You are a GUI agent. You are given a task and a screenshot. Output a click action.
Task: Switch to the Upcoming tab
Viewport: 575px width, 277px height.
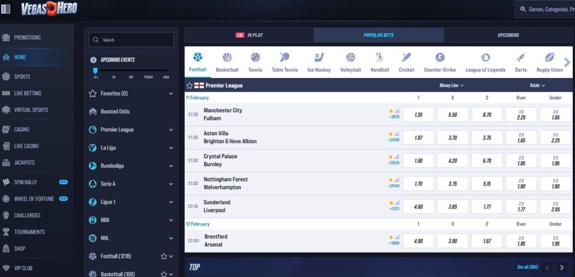(x=508, y=35)
